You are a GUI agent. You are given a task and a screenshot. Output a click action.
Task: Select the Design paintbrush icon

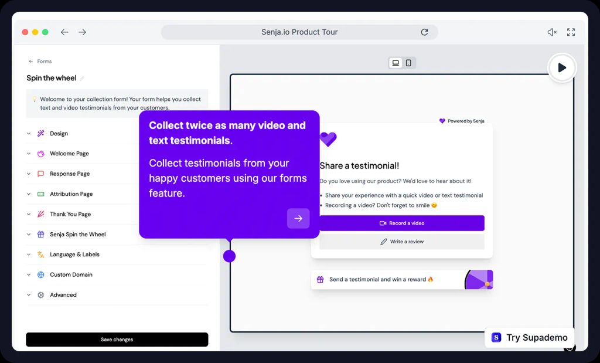[x=41, y=133]
